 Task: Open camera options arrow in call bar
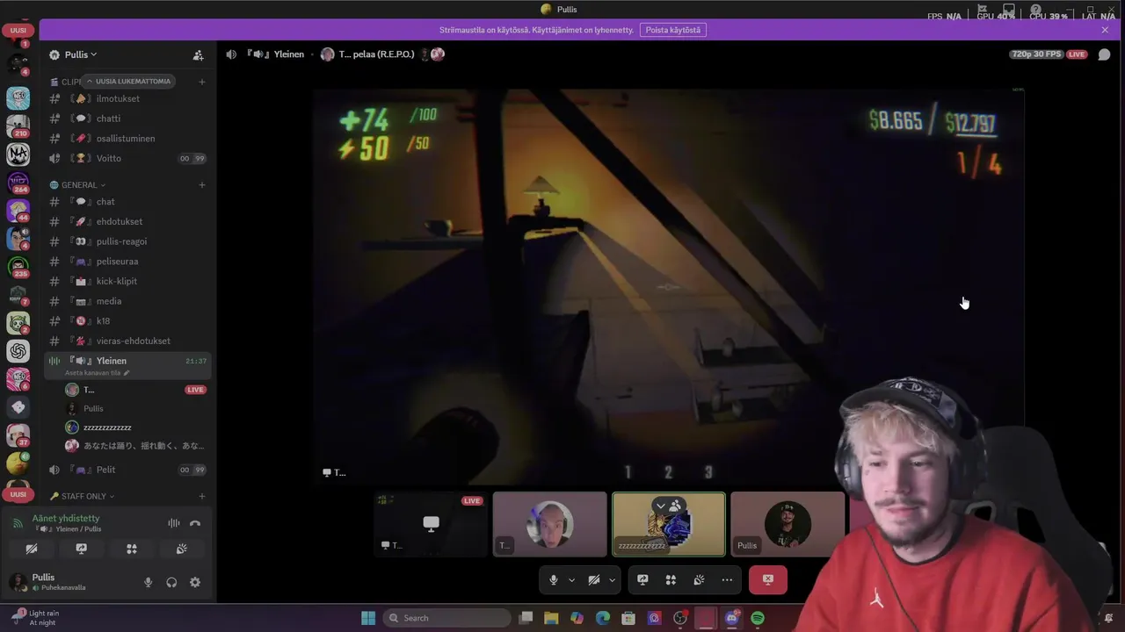point(613,580)
